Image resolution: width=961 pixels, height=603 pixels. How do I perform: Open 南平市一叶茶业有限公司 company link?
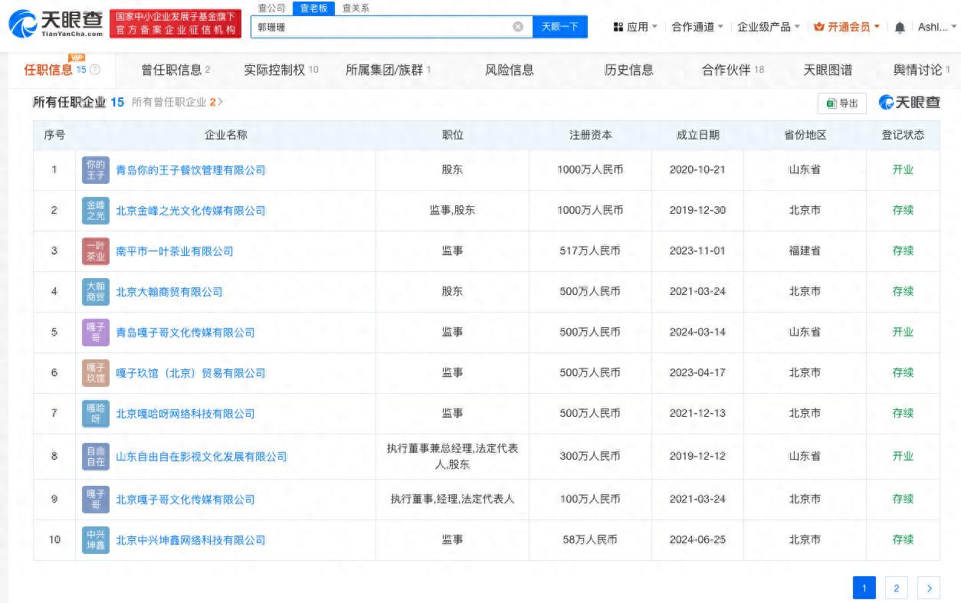(175, 251)
